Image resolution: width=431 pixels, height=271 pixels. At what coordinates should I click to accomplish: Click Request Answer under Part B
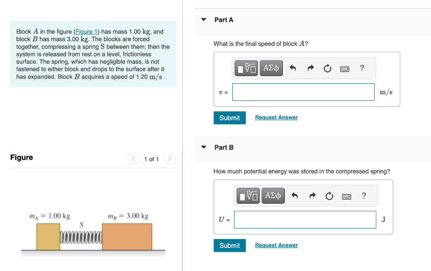tap(276, 245)
